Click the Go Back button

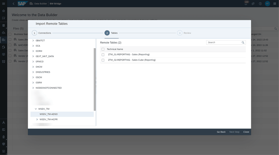(x=221, y=132)
